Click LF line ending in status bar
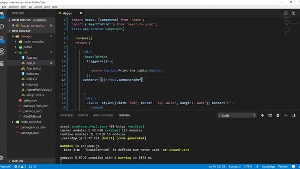This screenshot has height=169, width=300. pos(257,167)
